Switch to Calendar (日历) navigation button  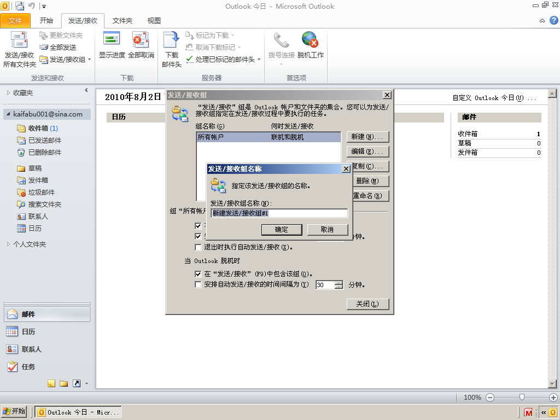coord(47,332)
